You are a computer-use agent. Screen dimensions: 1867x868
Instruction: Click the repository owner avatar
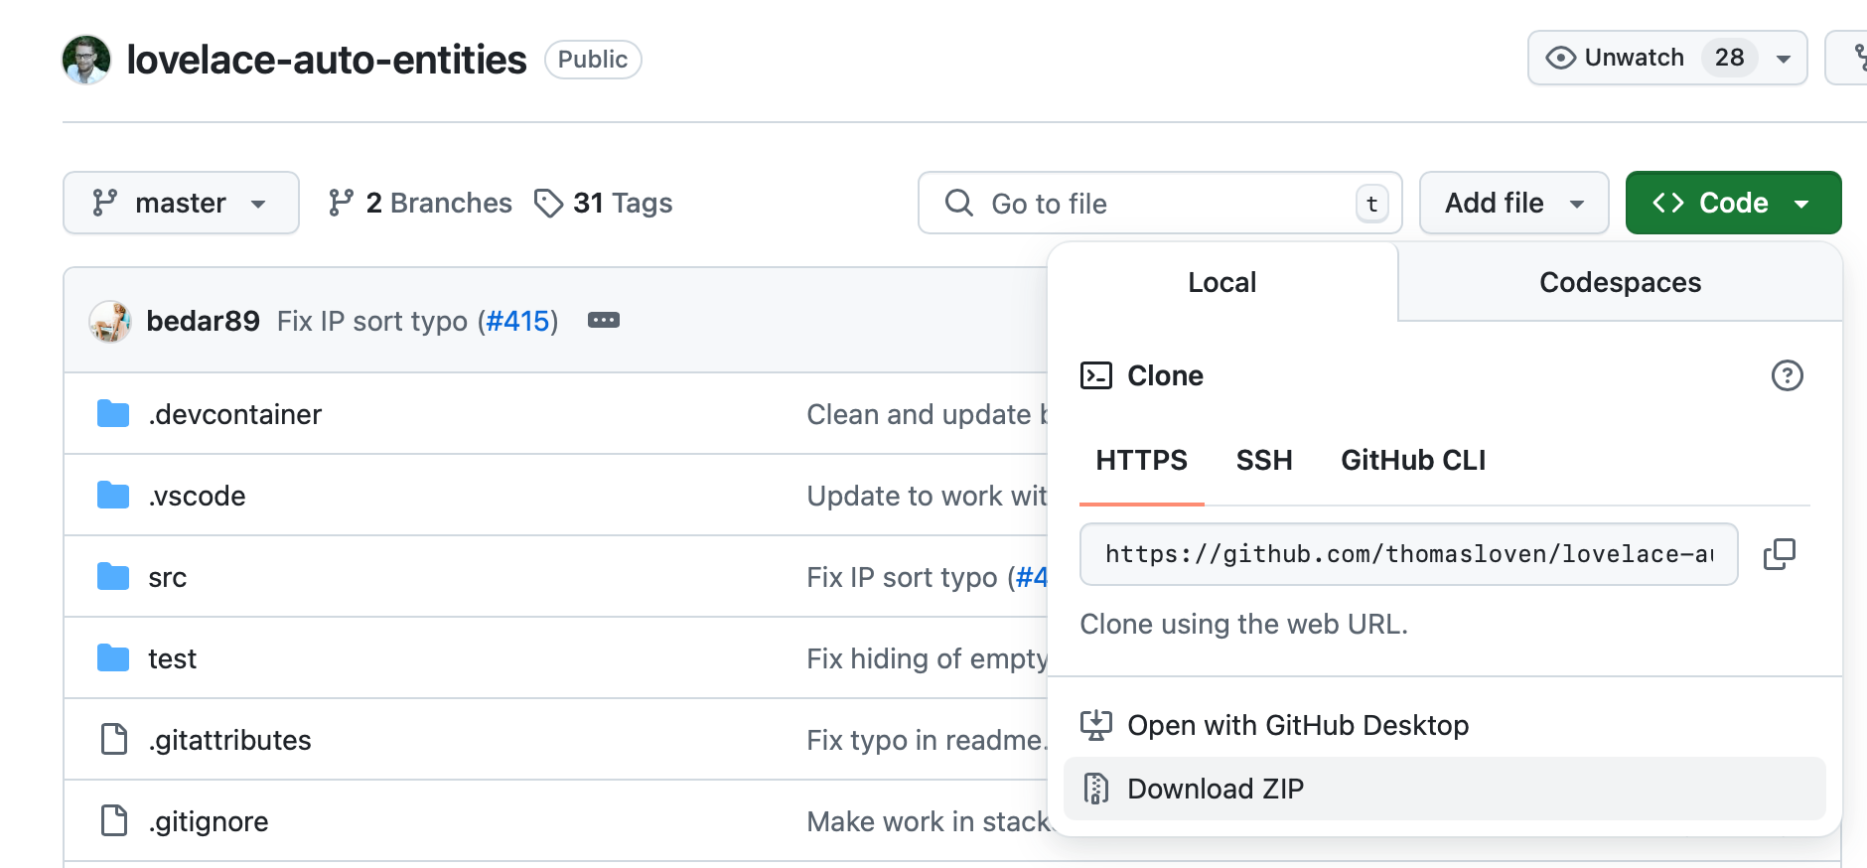pyautogui.click(x=86, y=60)
